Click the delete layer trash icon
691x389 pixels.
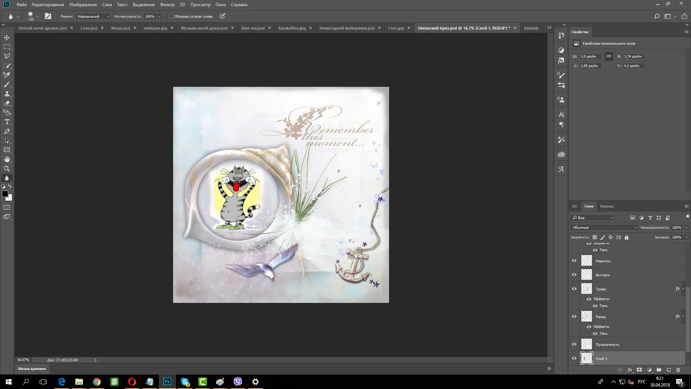coord(678,370)
